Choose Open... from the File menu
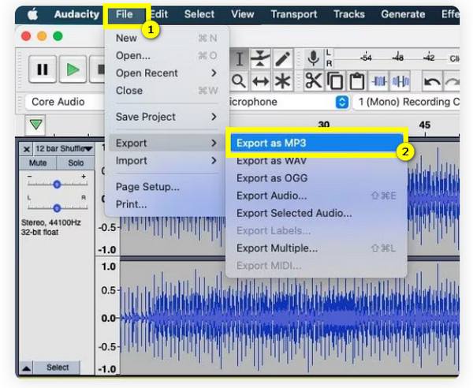The height and width of the screenshot is (388, 473). 166,55
